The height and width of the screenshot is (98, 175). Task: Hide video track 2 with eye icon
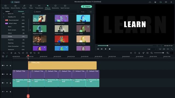(7, 74)
